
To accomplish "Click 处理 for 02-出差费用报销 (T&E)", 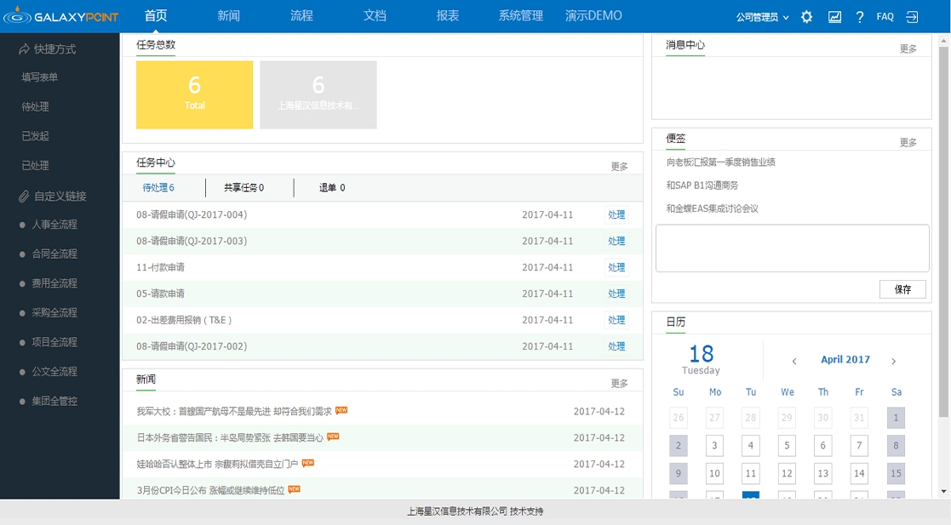I will click(x=616, y=320).
